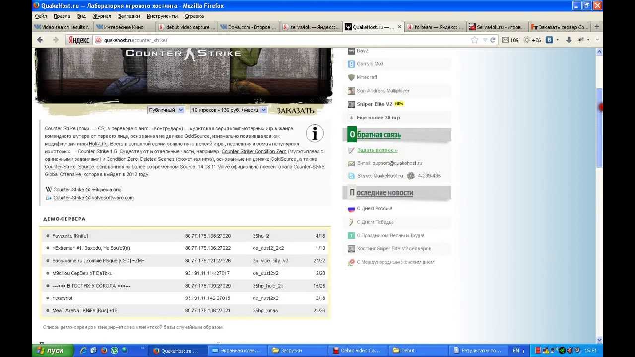
Task: Switch to the Do4a.com tab
Action: tap(249, 27)
